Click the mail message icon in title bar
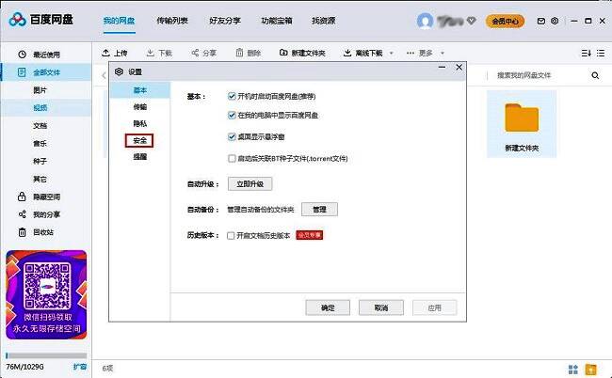This screenshot has height=378, width=612. click(x=541, y=21)
